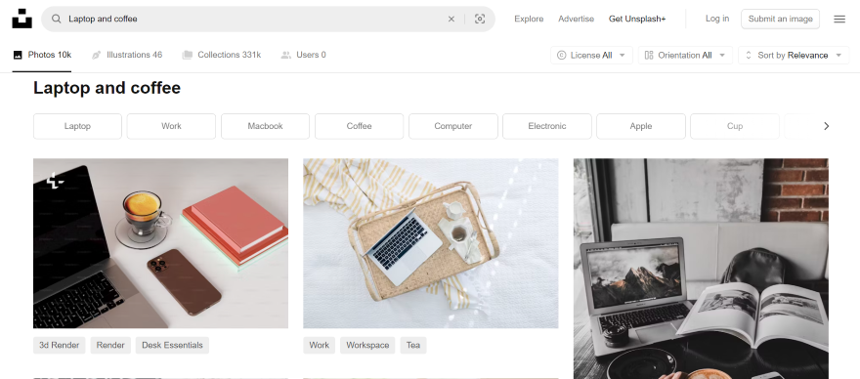Clear the search text with X
The width and height of the screenshot is (860, 379).
point(451,19)
